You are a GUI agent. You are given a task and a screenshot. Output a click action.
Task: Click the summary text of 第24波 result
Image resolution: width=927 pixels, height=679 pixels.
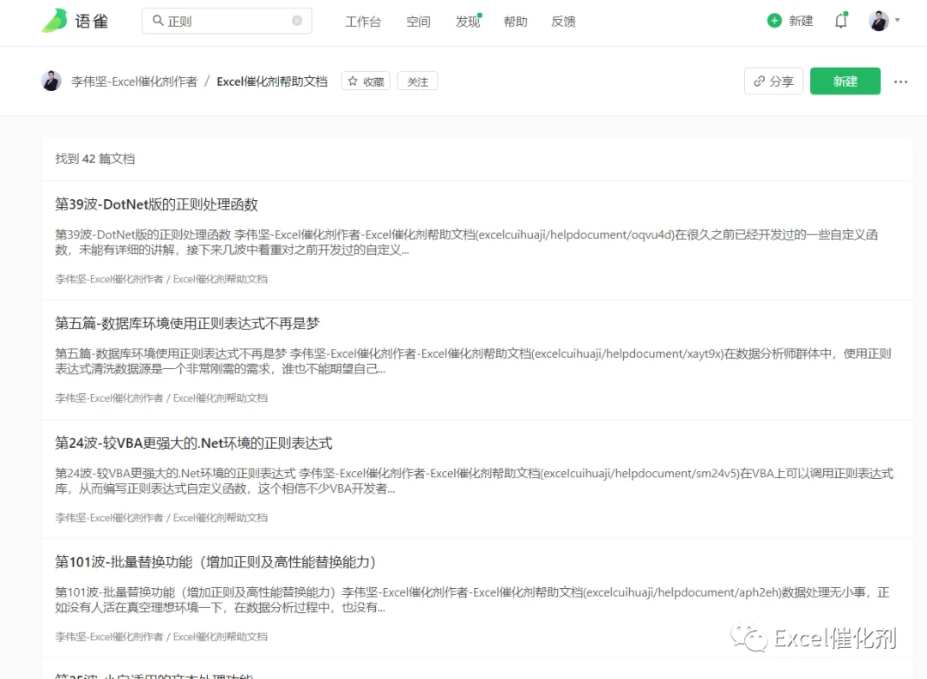(x=474, y=481)
